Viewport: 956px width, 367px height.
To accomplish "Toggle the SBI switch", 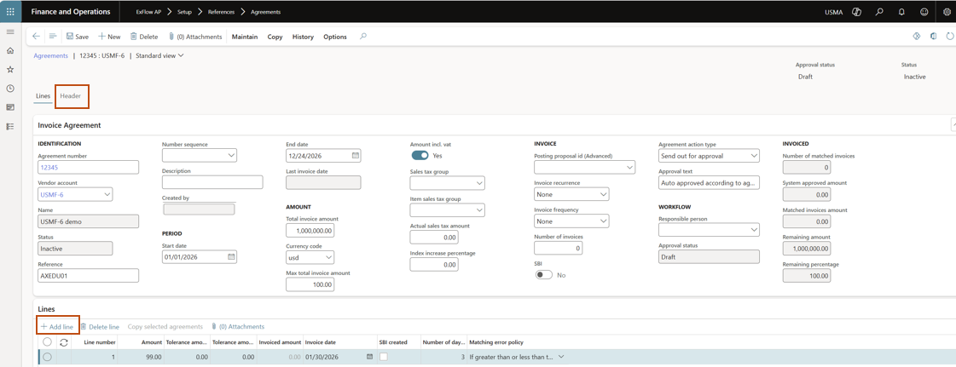I will [543, 275].
